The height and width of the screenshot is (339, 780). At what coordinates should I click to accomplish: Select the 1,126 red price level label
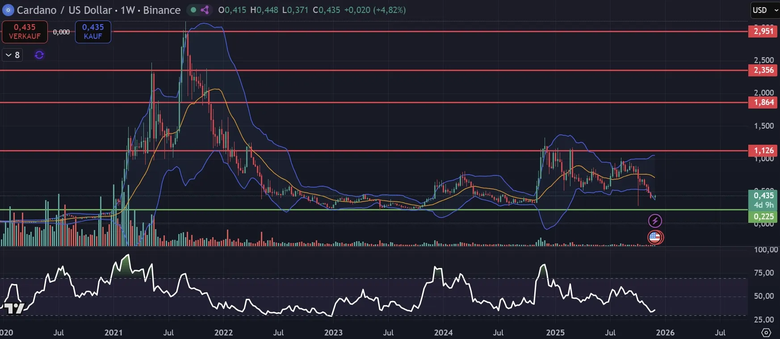pyautogui.click(x=763, y=151)
